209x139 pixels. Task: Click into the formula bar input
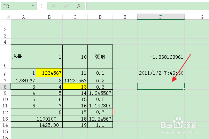click(148, 6)
